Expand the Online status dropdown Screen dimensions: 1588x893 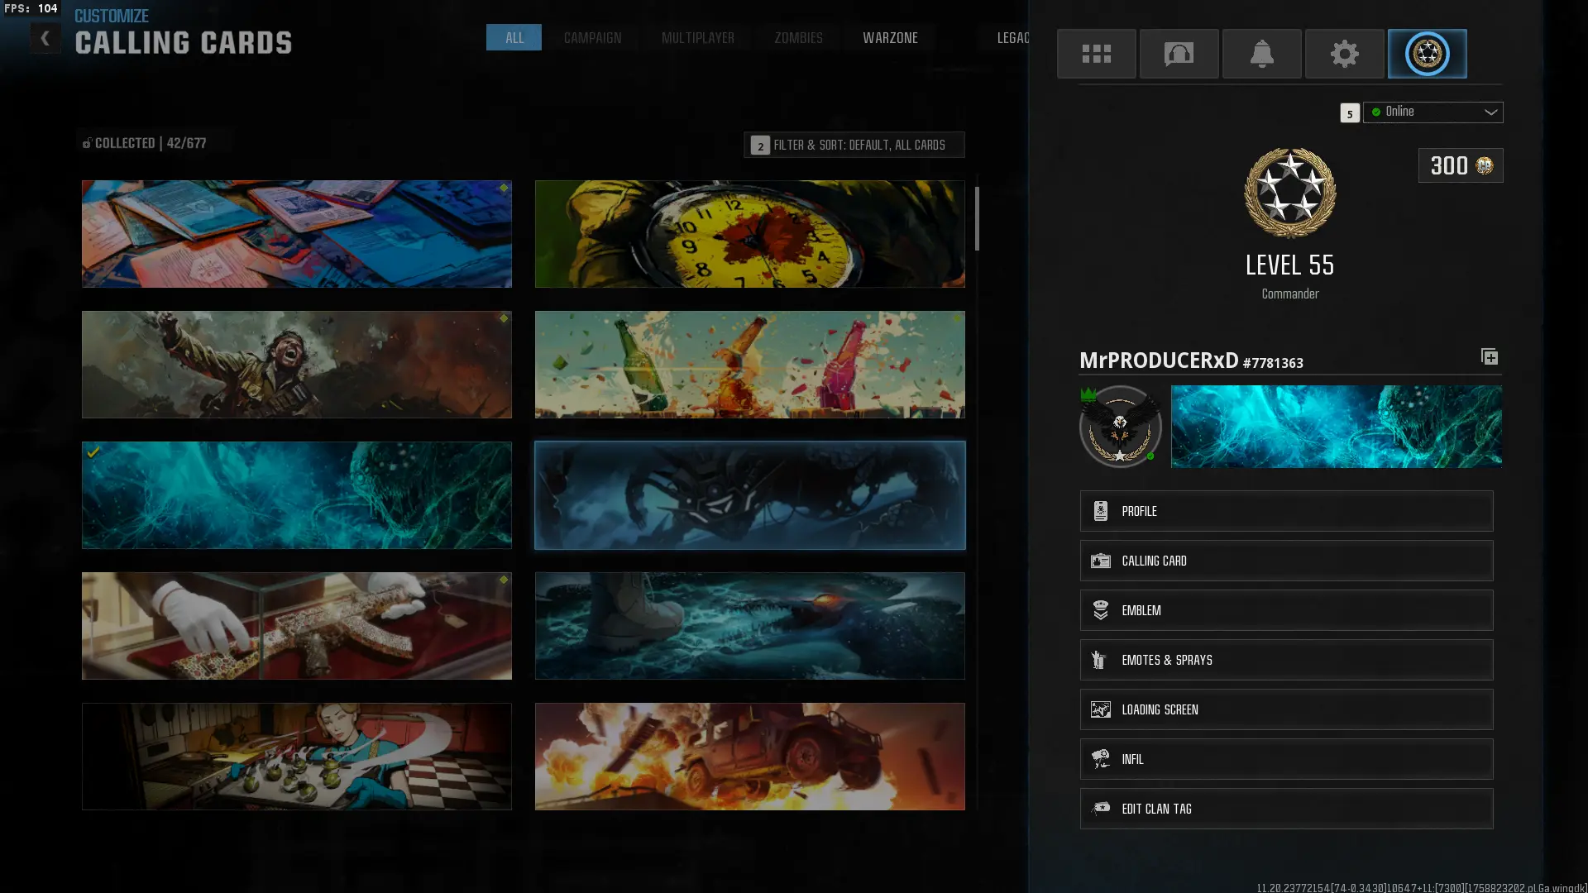pyautogui.click(x=1433, y=112)
